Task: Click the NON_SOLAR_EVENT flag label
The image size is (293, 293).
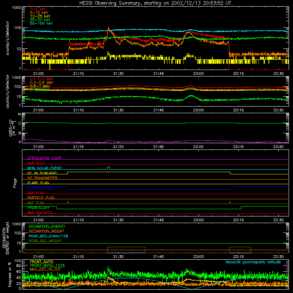Action: (x=44, y=168)
